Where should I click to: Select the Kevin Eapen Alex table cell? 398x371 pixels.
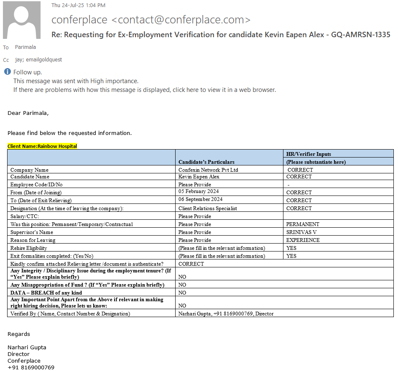tap(199, 177)
